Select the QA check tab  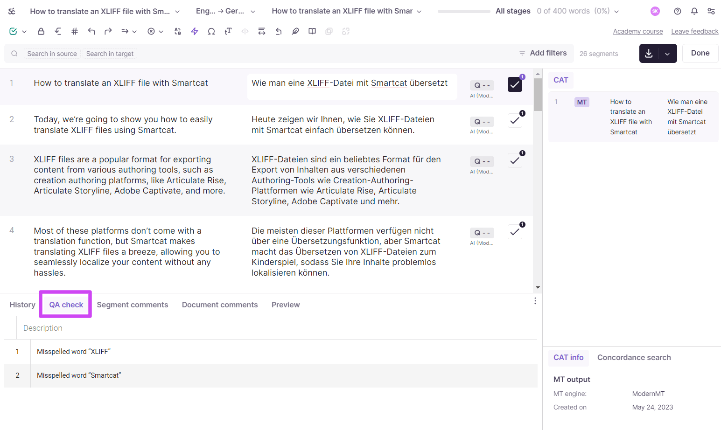point(66,305)
